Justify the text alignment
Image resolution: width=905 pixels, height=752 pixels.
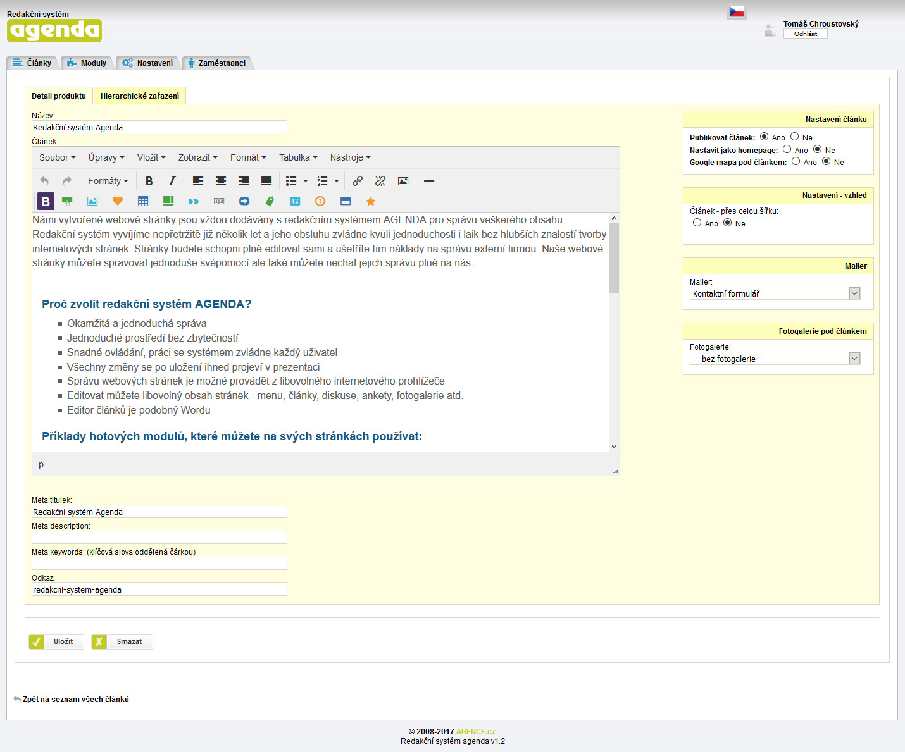click(x=266, y=181)
